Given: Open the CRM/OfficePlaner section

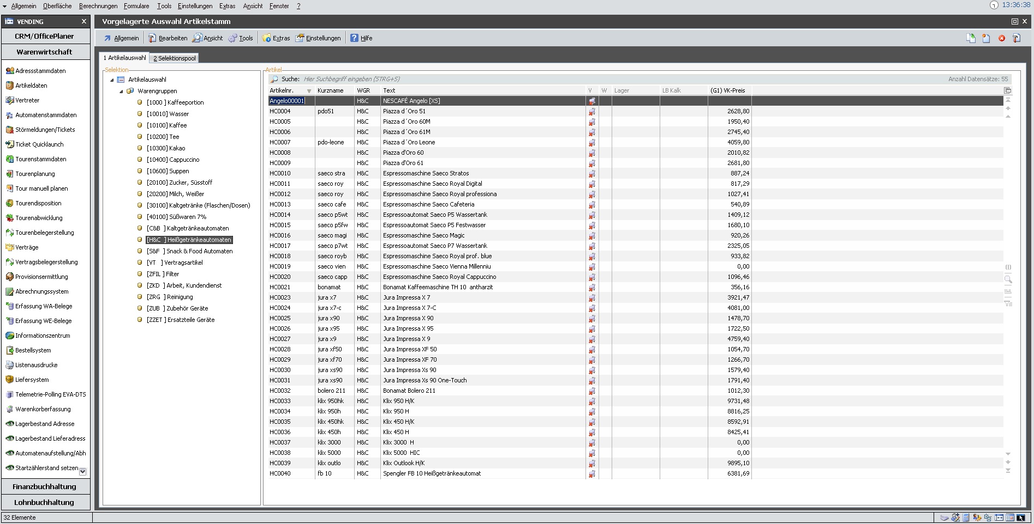Looking at the screenshot, I should (x=45, y=36).
